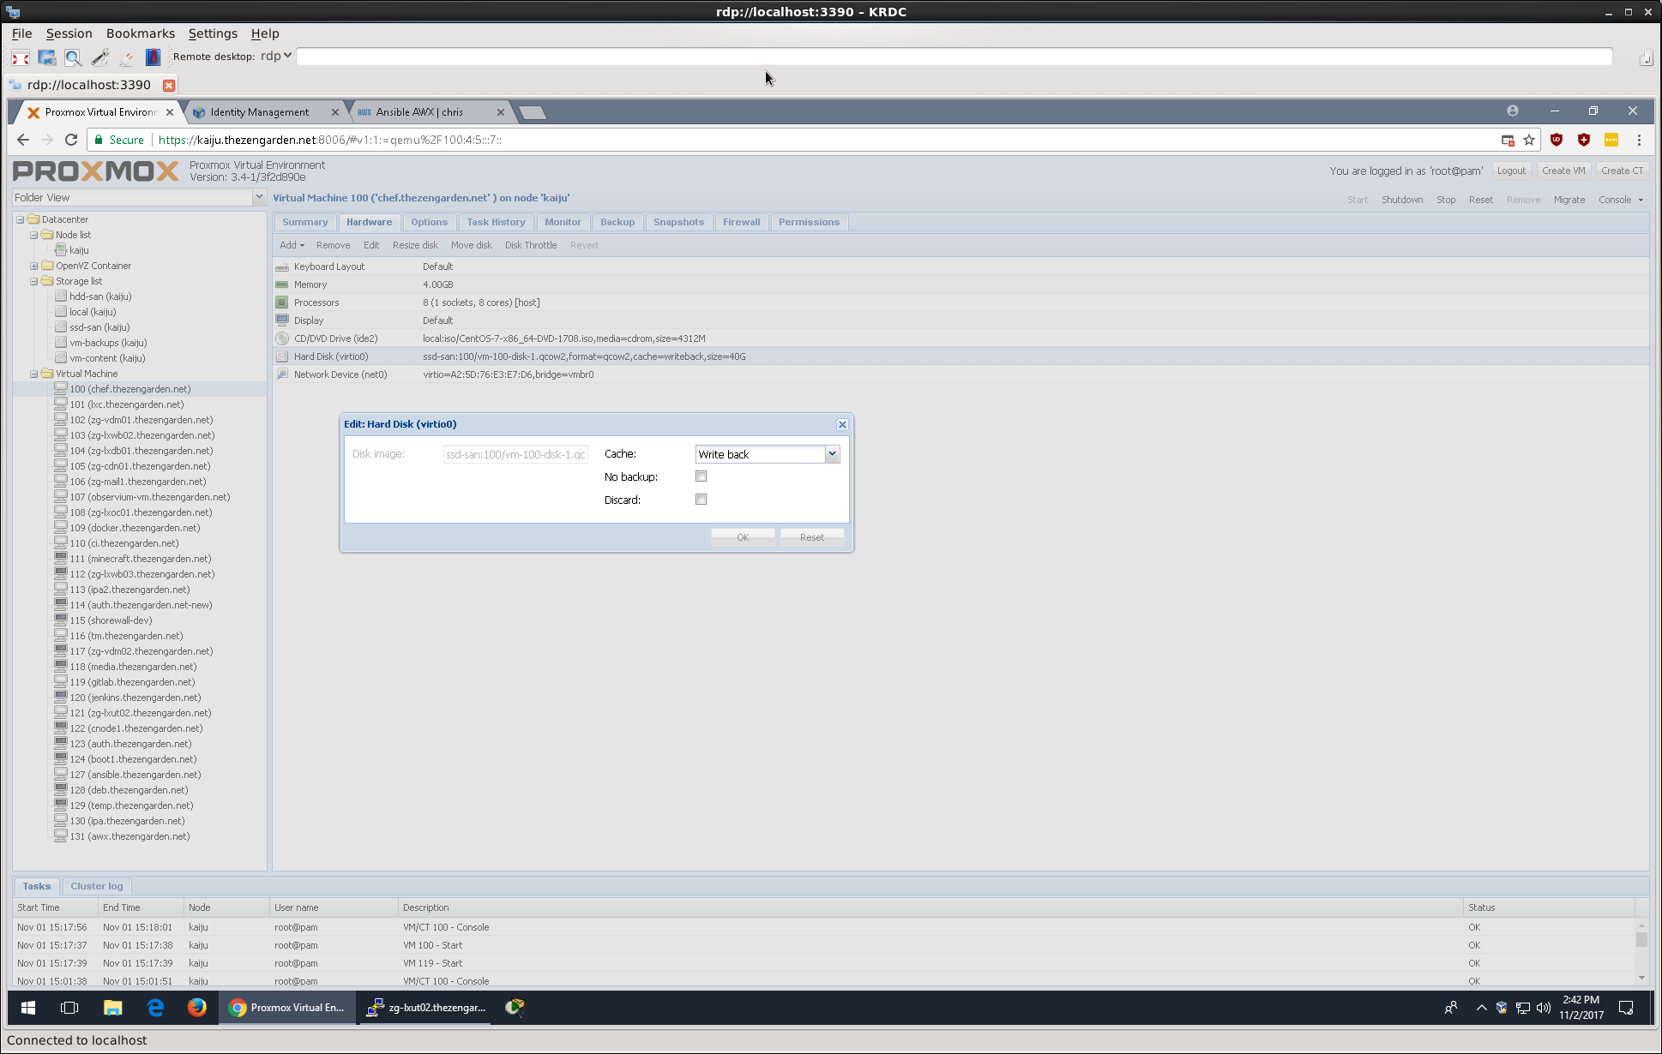Enable the Discard checkbox
Image resolution: width=1662 pixels, height=1054 pixels.
pos(701,500)
